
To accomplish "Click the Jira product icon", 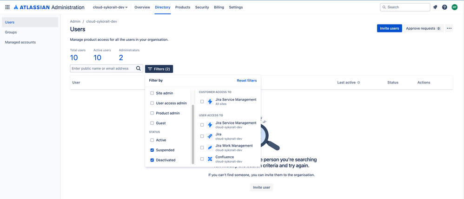I will click(x=210, y=136).
